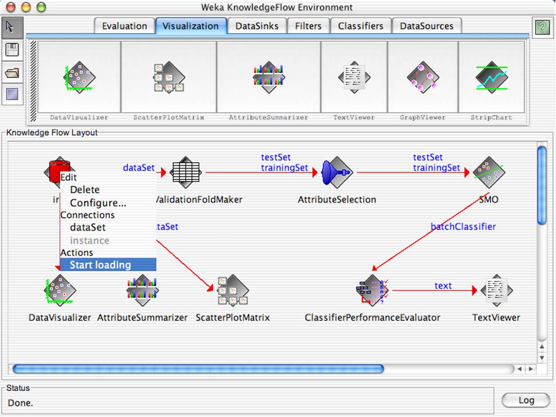Click the scroll left arrow
The width and height of the screenshot is (556, 417).
click(x=520, y=369)
